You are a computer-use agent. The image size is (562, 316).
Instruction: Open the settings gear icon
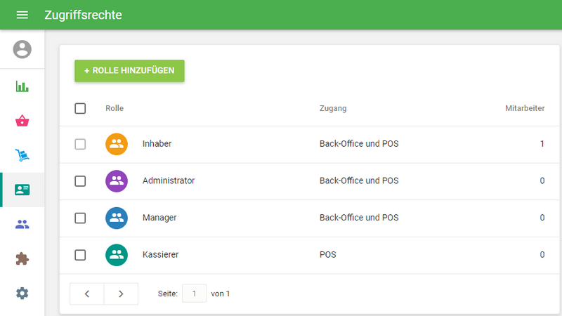click(x=22, y=293)
